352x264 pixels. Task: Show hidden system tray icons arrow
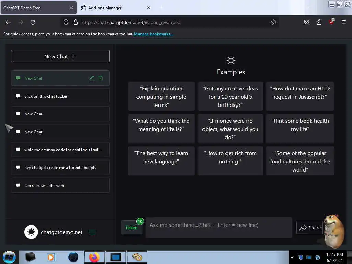coord(292,257)
